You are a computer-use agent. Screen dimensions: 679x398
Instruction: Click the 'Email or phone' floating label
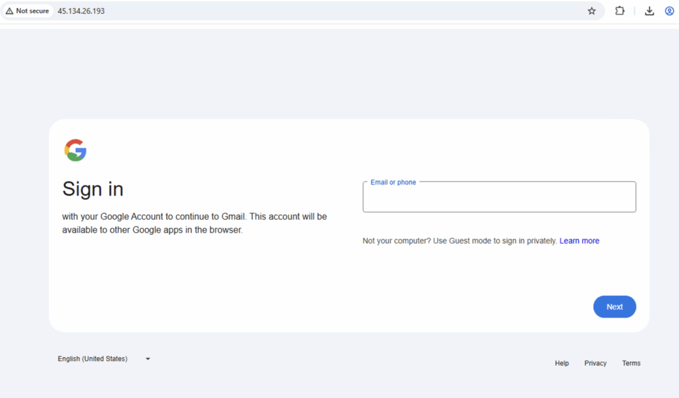pos(393,183)
